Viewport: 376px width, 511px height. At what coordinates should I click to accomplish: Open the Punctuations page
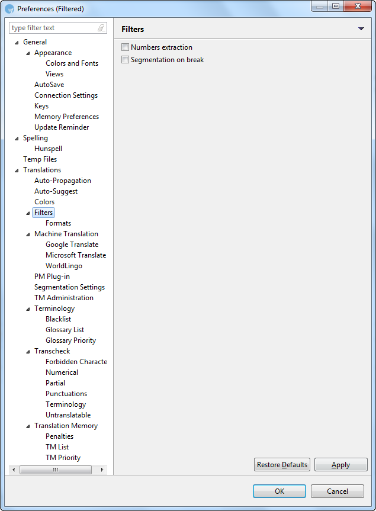[x=66, y=394]
